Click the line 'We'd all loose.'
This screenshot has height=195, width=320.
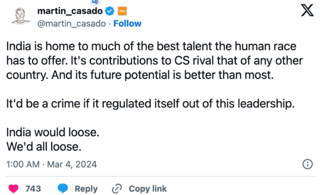44,147
